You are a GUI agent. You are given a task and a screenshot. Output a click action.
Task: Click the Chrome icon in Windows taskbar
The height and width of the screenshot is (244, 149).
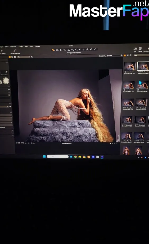[x=75, y=157]
